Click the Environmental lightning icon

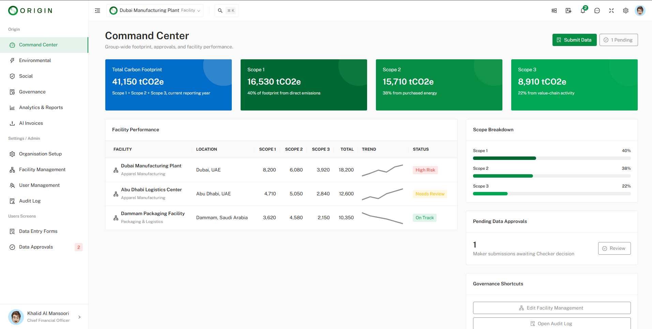12,61
